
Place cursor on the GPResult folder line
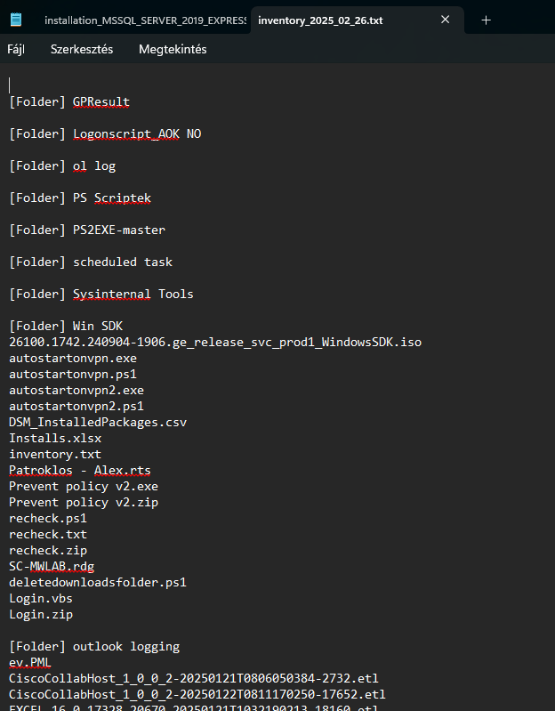[69, 102]
